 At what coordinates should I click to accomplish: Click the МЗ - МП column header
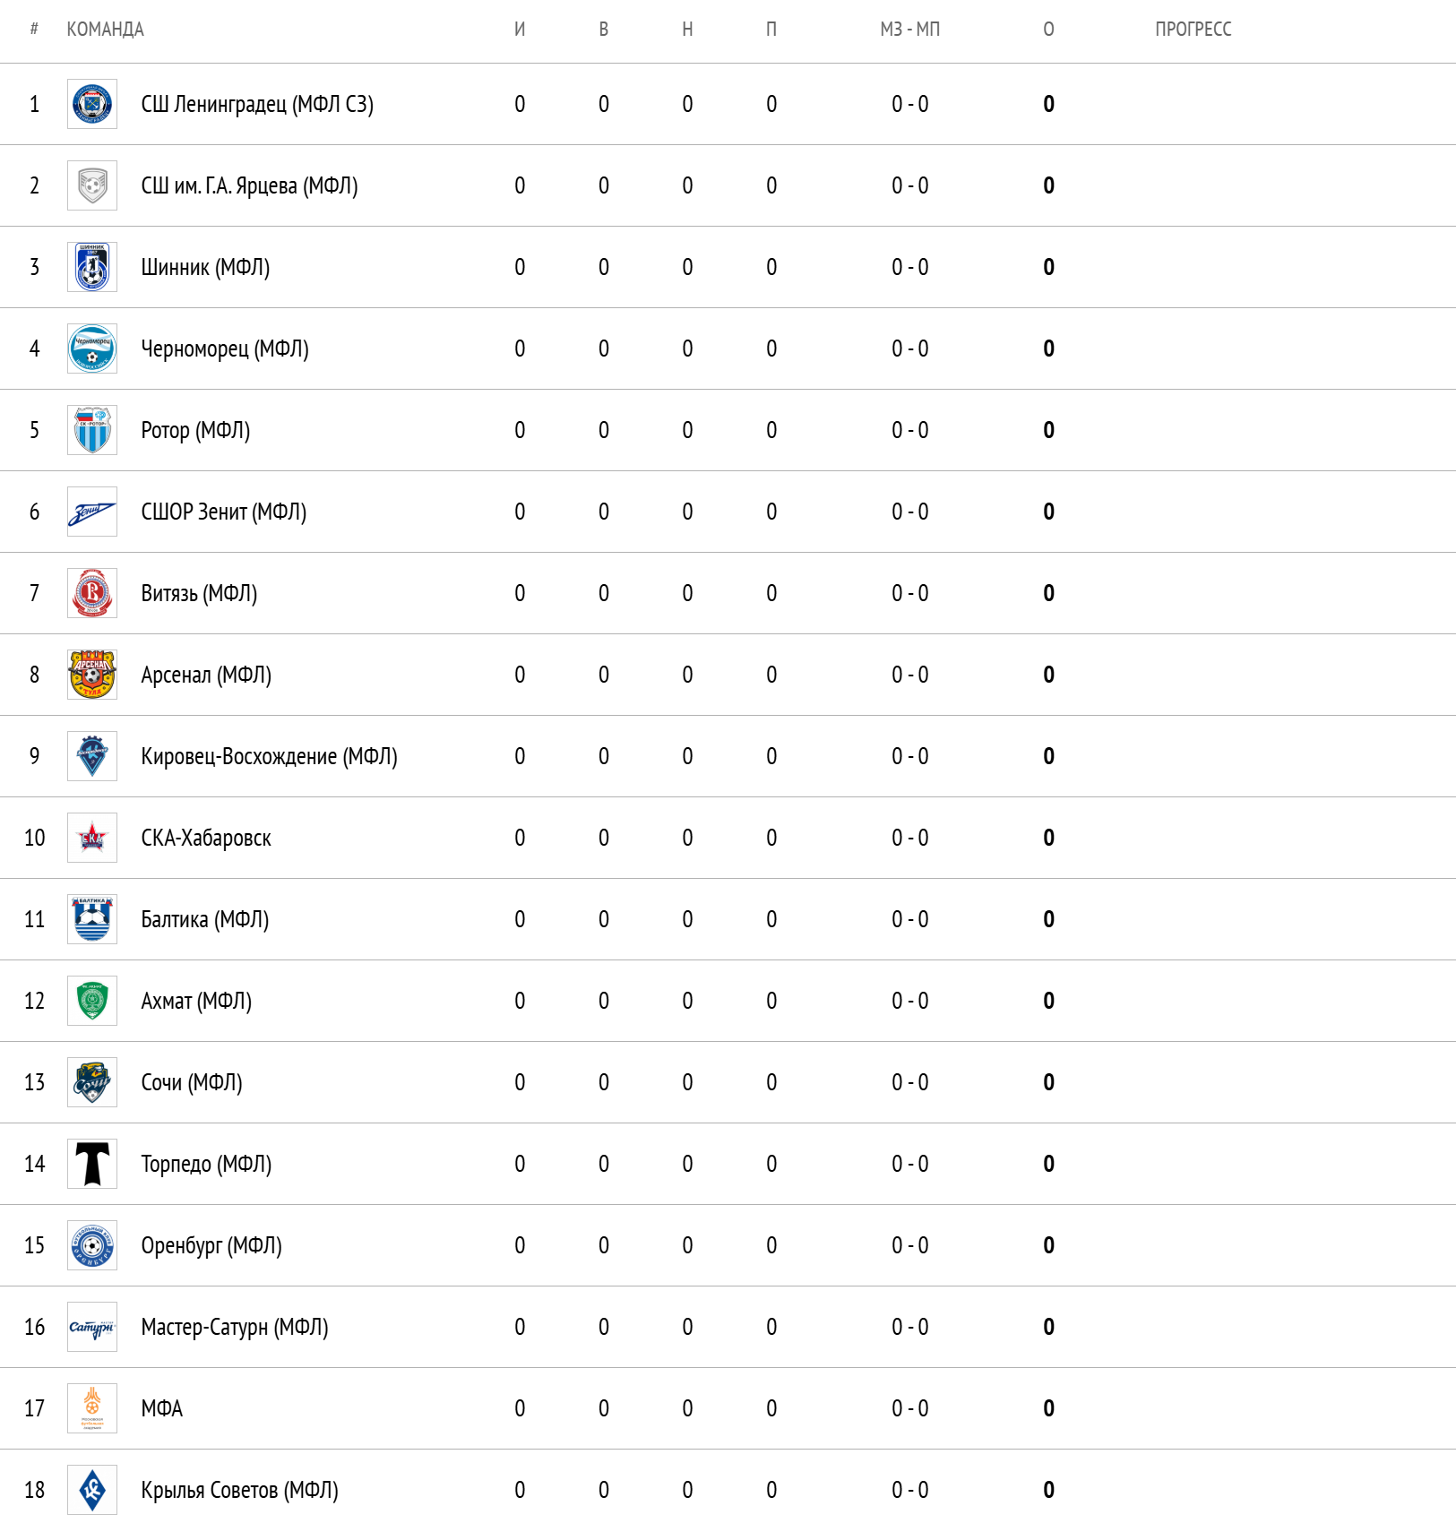[x=909, y=30]
